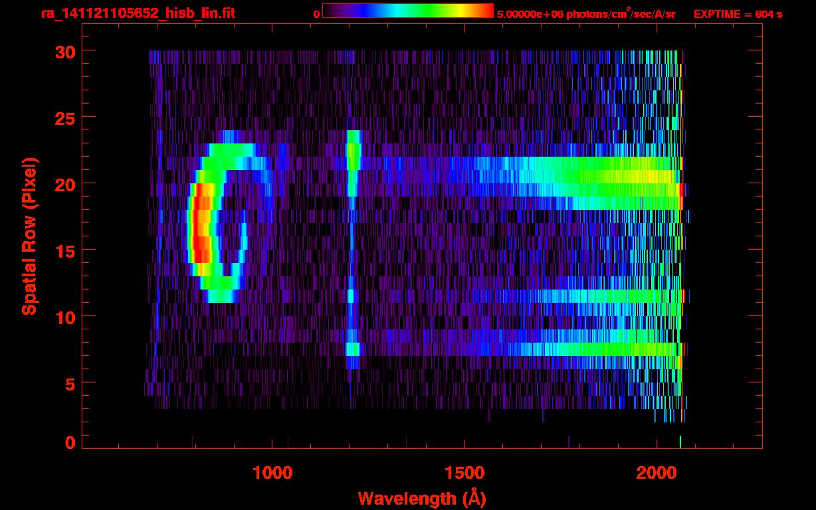
Task: Click the 2000 wavelength tick label
Action: coord(656,473)
